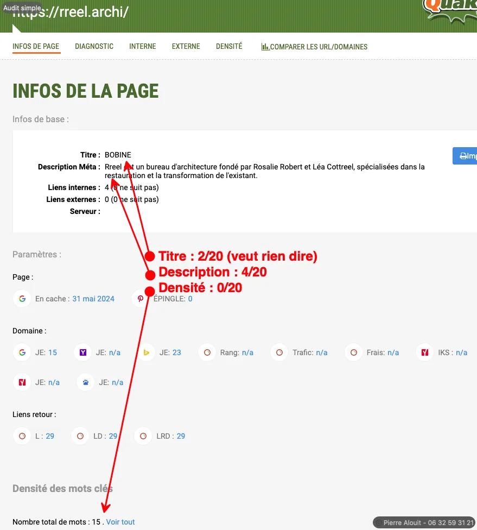This screenshot has width=477, height=530.
Task: Switch to the Interne tab
Action: 143,47
